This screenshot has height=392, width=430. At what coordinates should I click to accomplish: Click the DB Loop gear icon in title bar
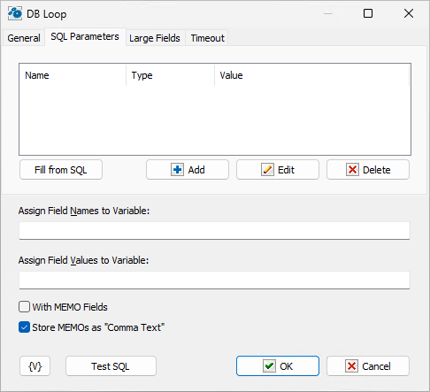pyautogui.click(x=15, y=13)
